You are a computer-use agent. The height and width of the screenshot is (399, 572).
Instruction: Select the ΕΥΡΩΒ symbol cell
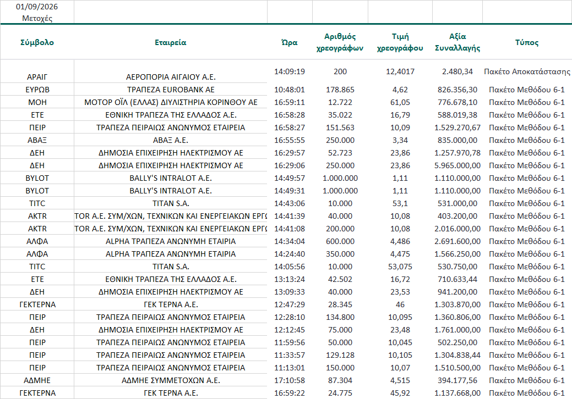point(37,90)
